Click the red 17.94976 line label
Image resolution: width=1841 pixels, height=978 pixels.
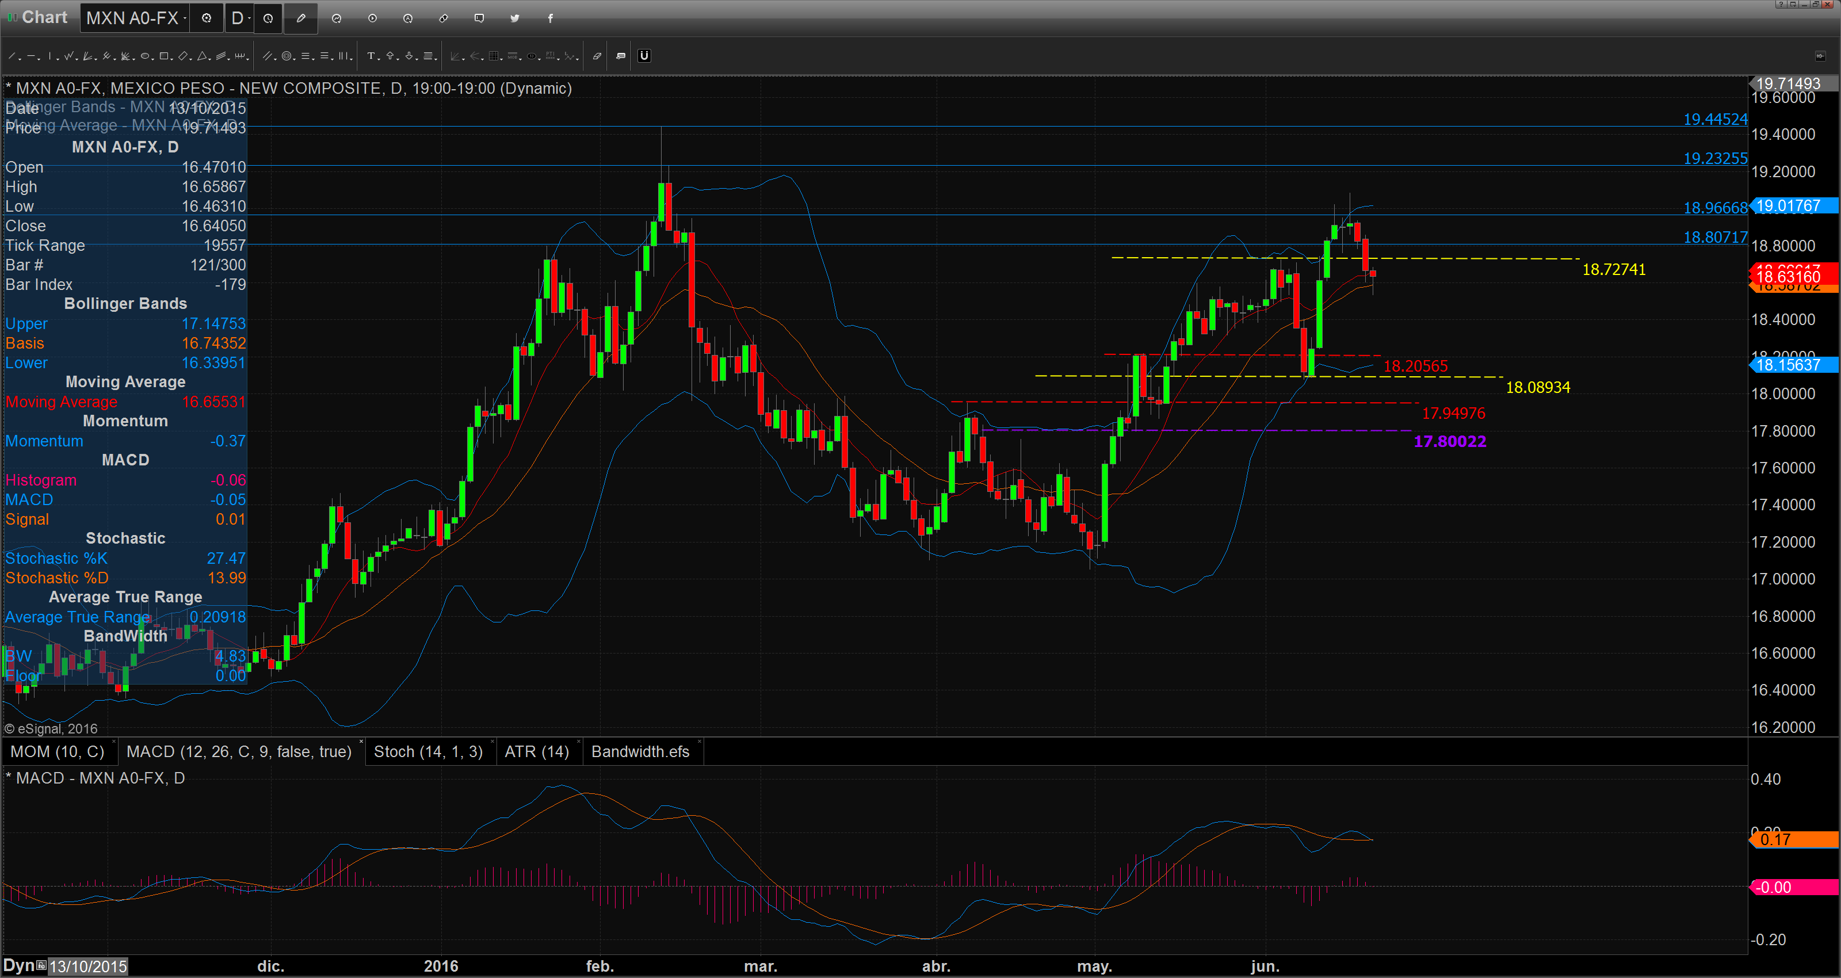1454,413
